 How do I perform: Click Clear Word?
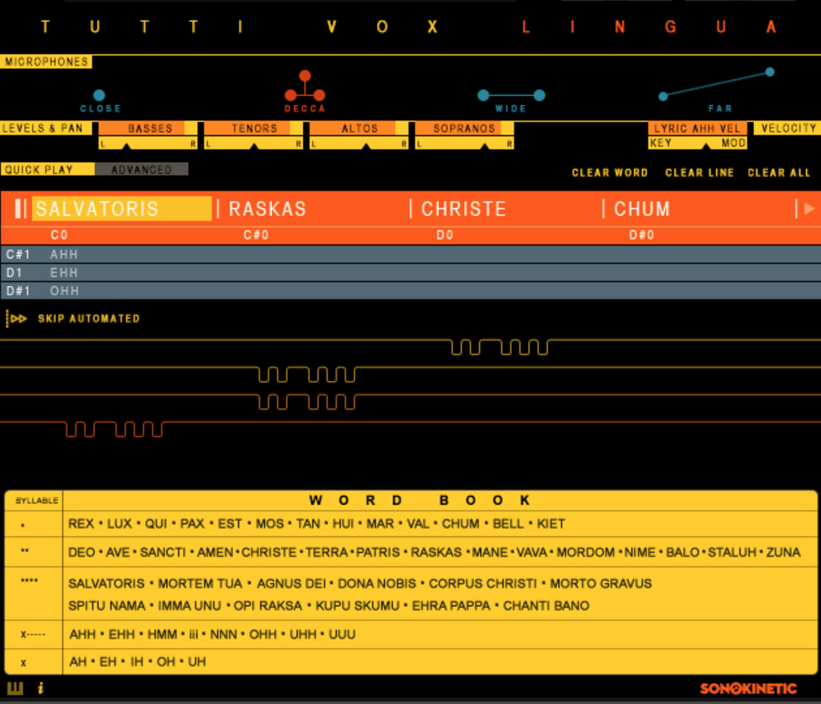point(609,172)
